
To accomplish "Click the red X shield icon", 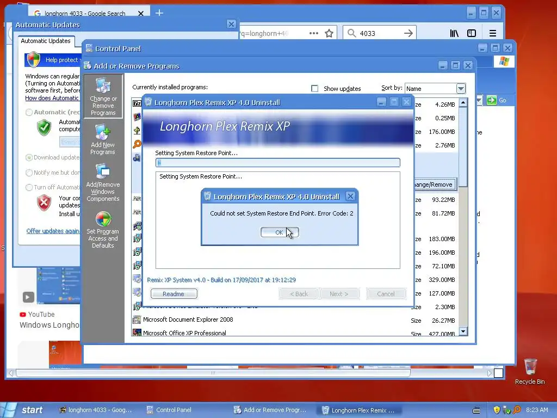I will coord(44,202).
